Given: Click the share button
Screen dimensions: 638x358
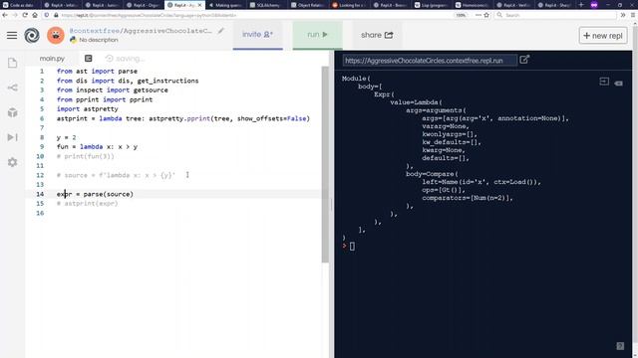Looking at the screenshot, I should pos(377,35).
